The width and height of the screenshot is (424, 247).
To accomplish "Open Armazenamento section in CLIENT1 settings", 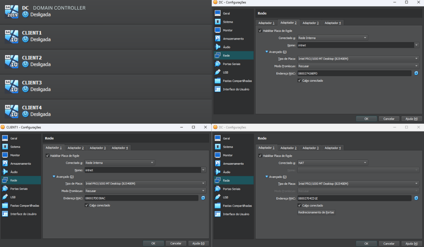I will [20, 163].
